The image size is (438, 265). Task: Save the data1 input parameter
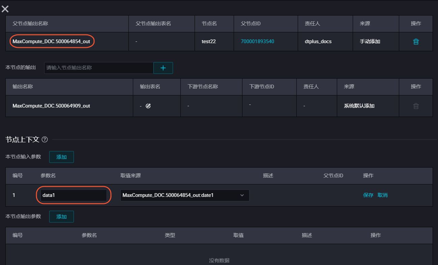[x=368, y=195]
